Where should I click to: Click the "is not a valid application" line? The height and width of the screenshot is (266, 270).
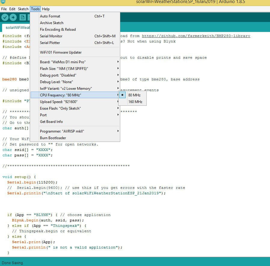67,247
